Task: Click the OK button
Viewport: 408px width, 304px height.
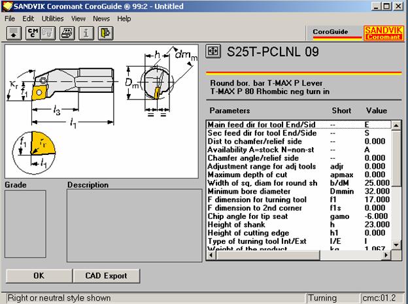Action: pyautogui.click(x=39, y=276)
